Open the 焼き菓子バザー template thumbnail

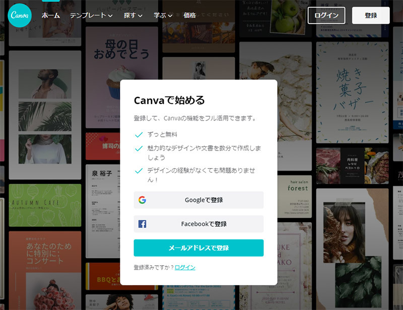[352, 92]
